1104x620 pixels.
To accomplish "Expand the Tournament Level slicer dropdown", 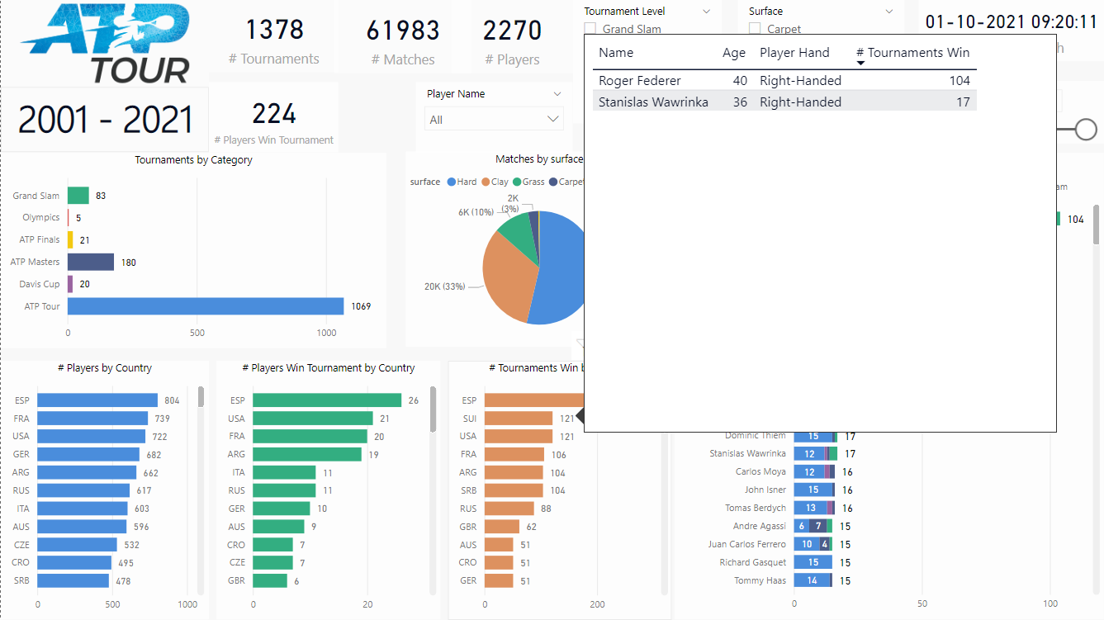I will (x=707, y=11).
